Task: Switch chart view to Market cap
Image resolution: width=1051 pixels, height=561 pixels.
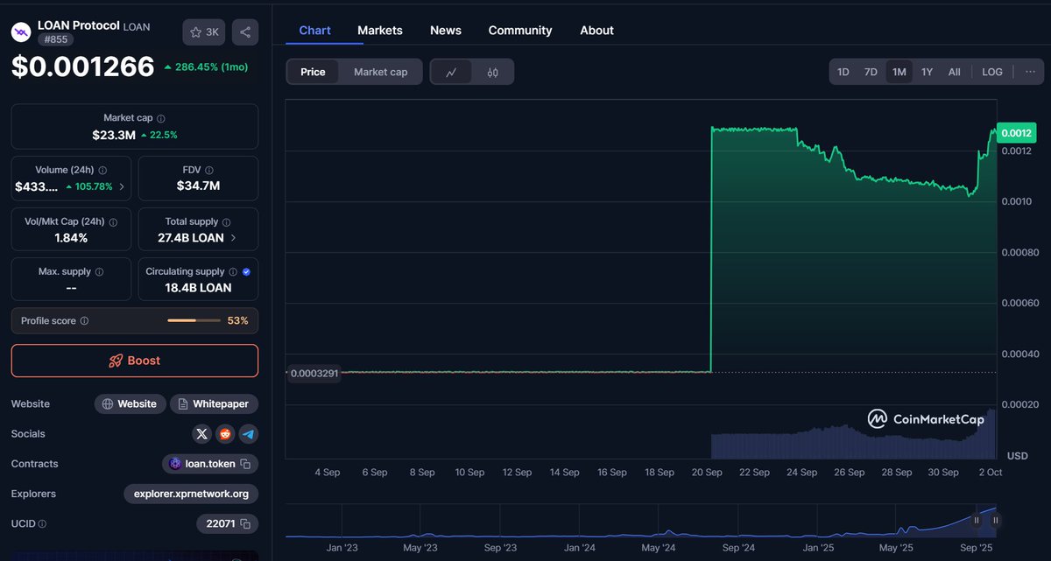Action: 383,72
